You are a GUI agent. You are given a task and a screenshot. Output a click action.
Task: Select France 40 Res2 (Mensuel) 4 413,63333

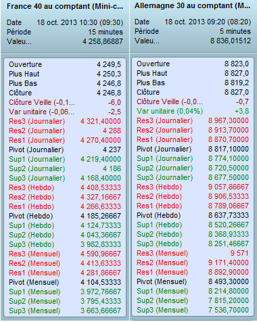pos(65,263)
